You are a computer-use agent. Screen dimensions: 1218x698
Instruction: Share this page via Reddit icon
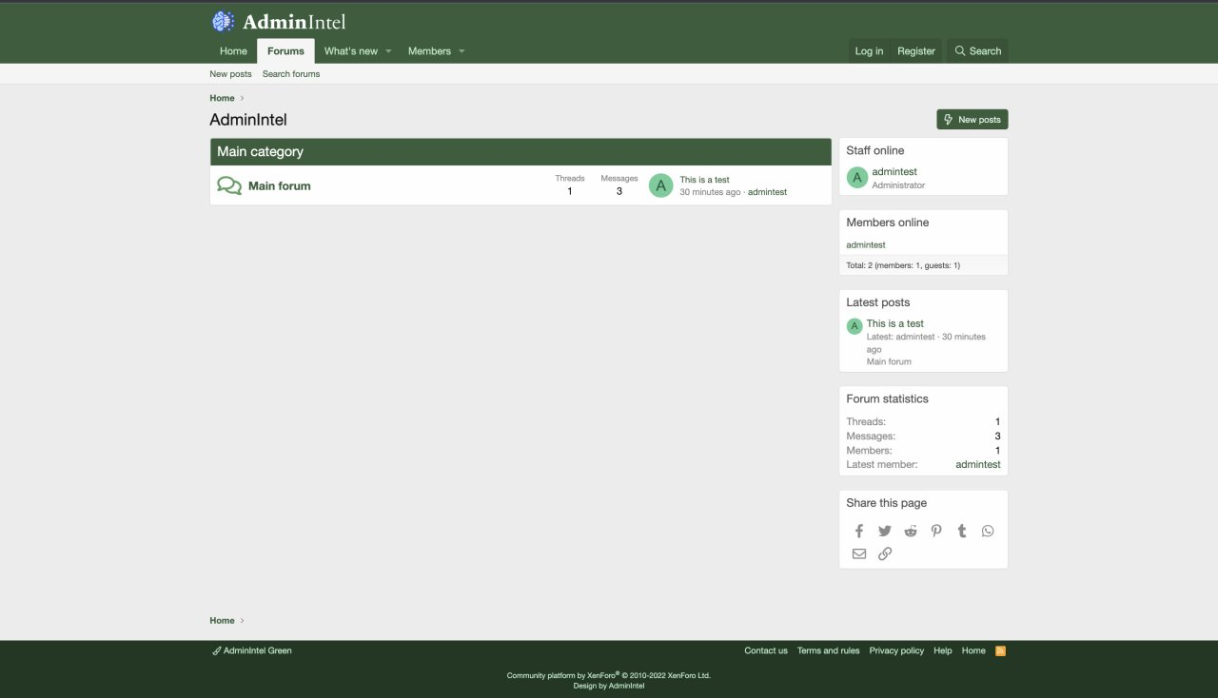click(x=911, y=531)
